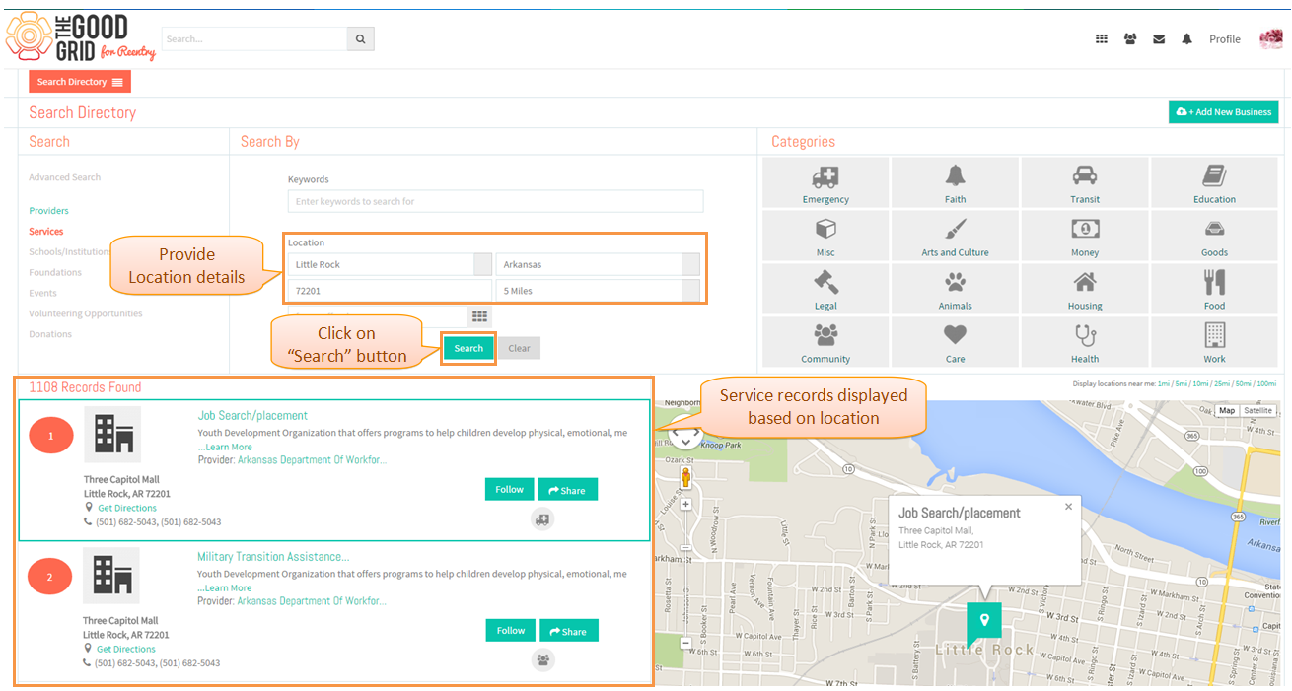Click the magnifier search icon in header

click(360, 39)
